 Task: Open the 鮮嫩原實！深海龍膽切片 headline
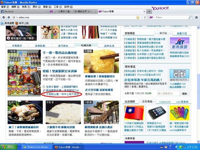(x=100, y=76)
